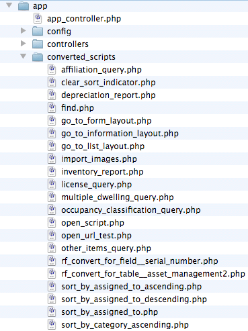
Task: Click the file icon for open_script.php
Action: 52,223
